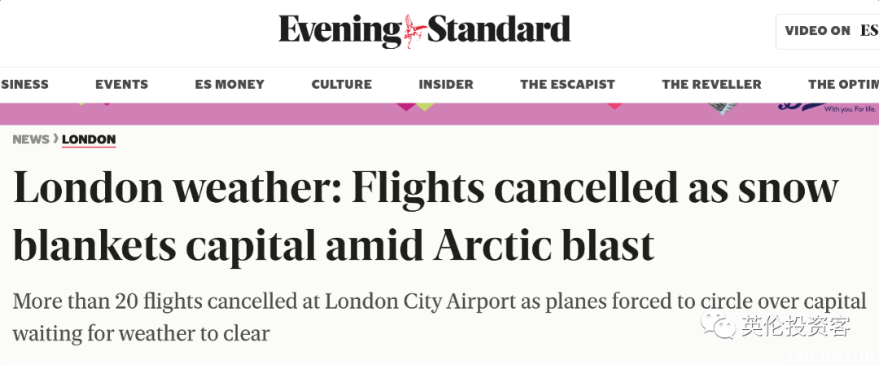Go to the Culture section

pos(341,84)
